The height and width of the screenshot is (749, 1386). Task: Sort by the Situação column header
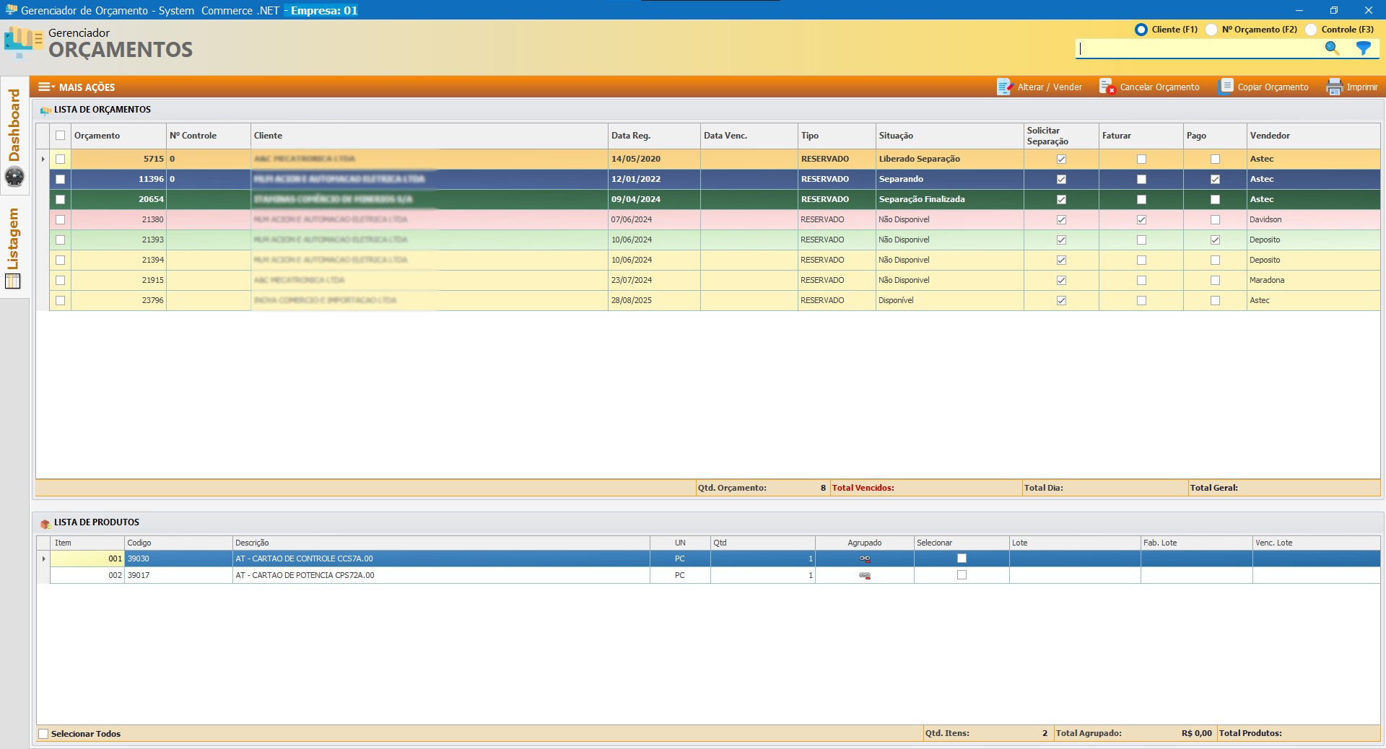coord(896,136)
